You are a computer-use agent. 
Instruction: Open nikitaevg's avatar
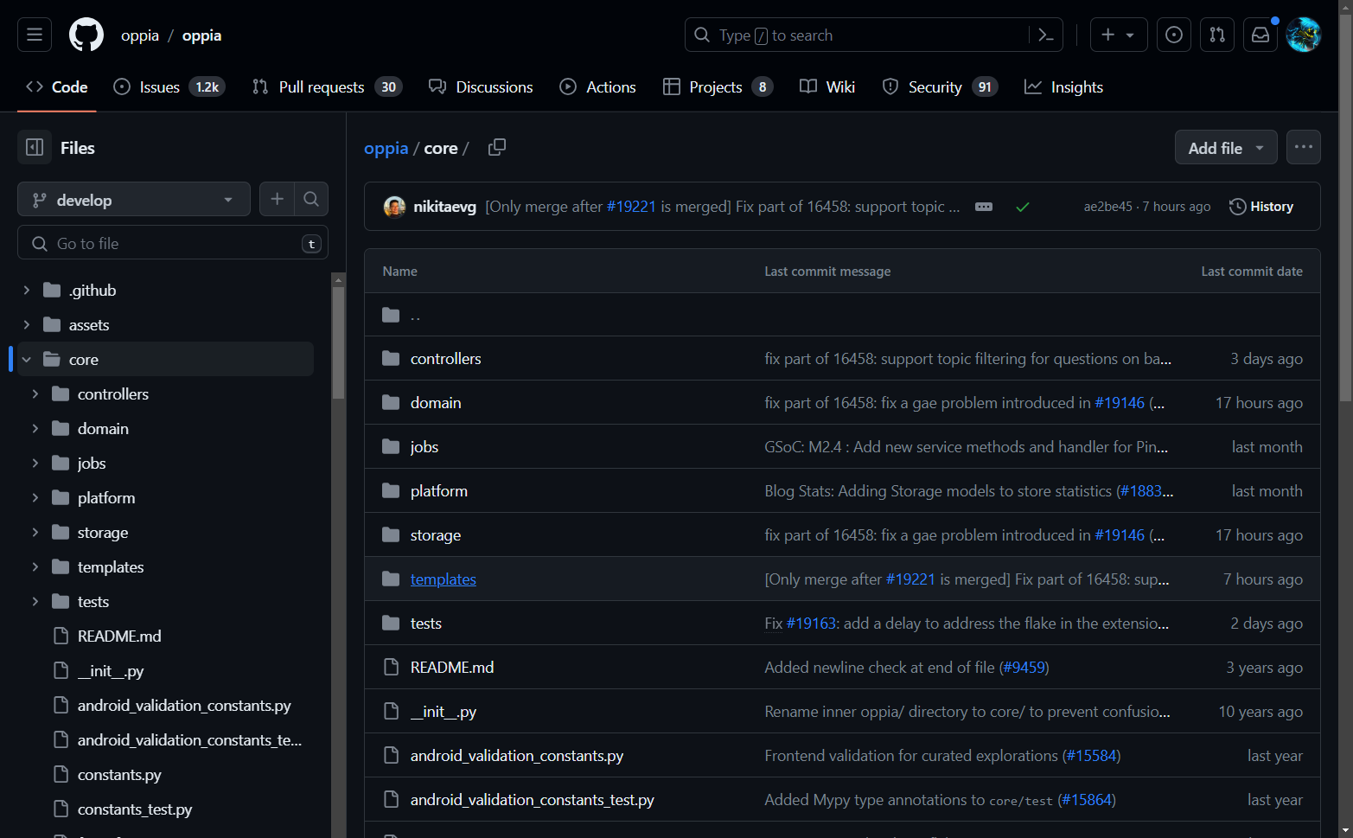tap(394, 207)
